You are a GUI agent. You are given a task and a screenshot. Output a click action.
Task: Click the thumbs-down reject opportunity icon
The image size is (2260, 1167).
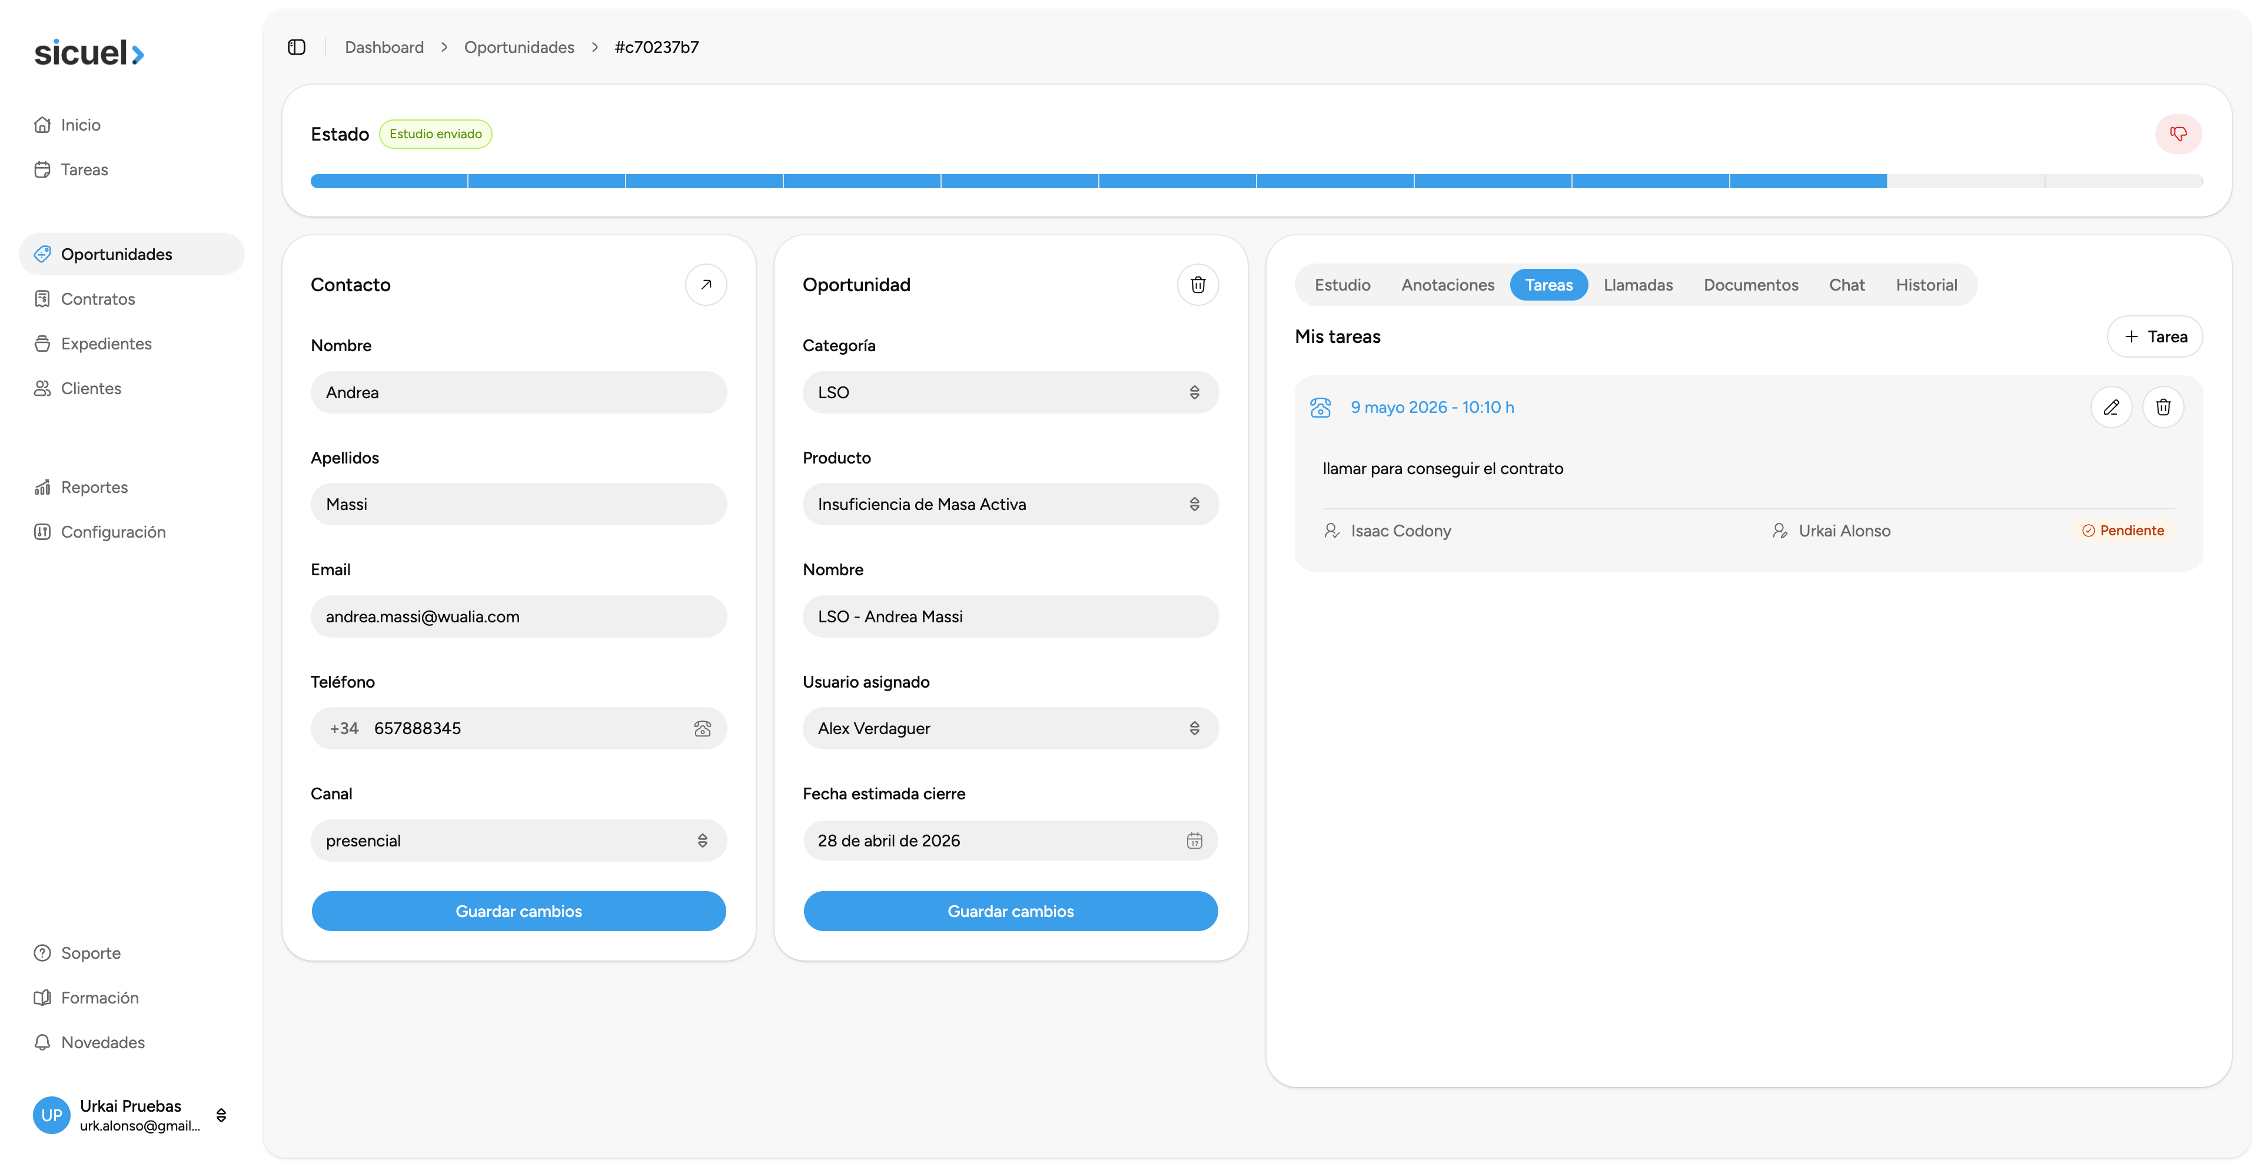click(2178, 134)
